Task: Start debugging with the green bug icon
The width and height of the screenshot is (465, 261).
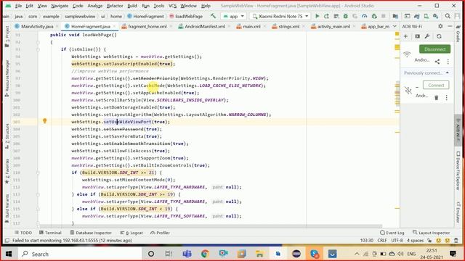Action: tap(346, 16)
